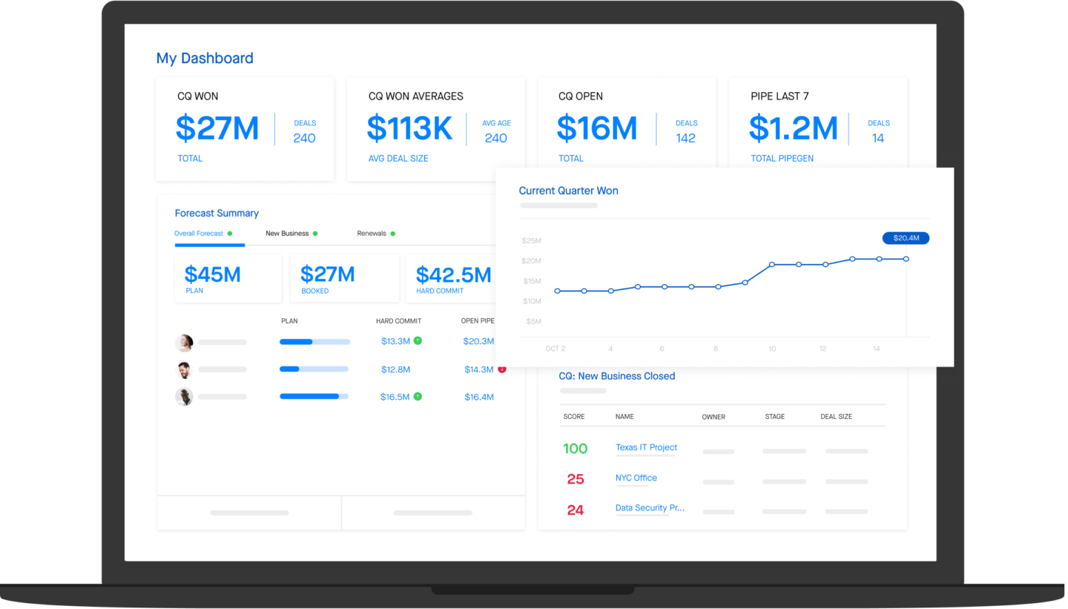Click green status dot next to Renewals
1068x609 pixels.
[x=393, y=234]
